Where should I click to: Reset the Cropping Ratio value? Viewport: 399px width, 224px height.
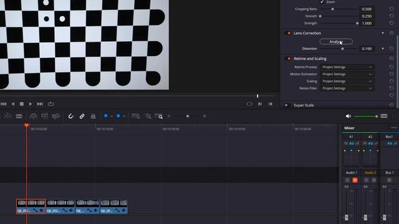[392, 9]
